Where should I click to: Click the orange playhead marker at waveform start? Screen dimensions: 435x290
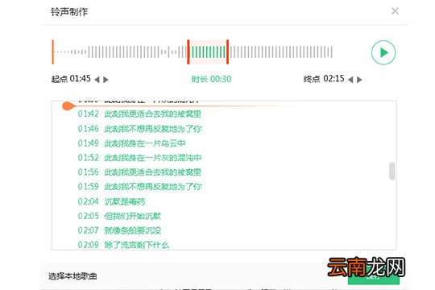(x=52, y=52)
